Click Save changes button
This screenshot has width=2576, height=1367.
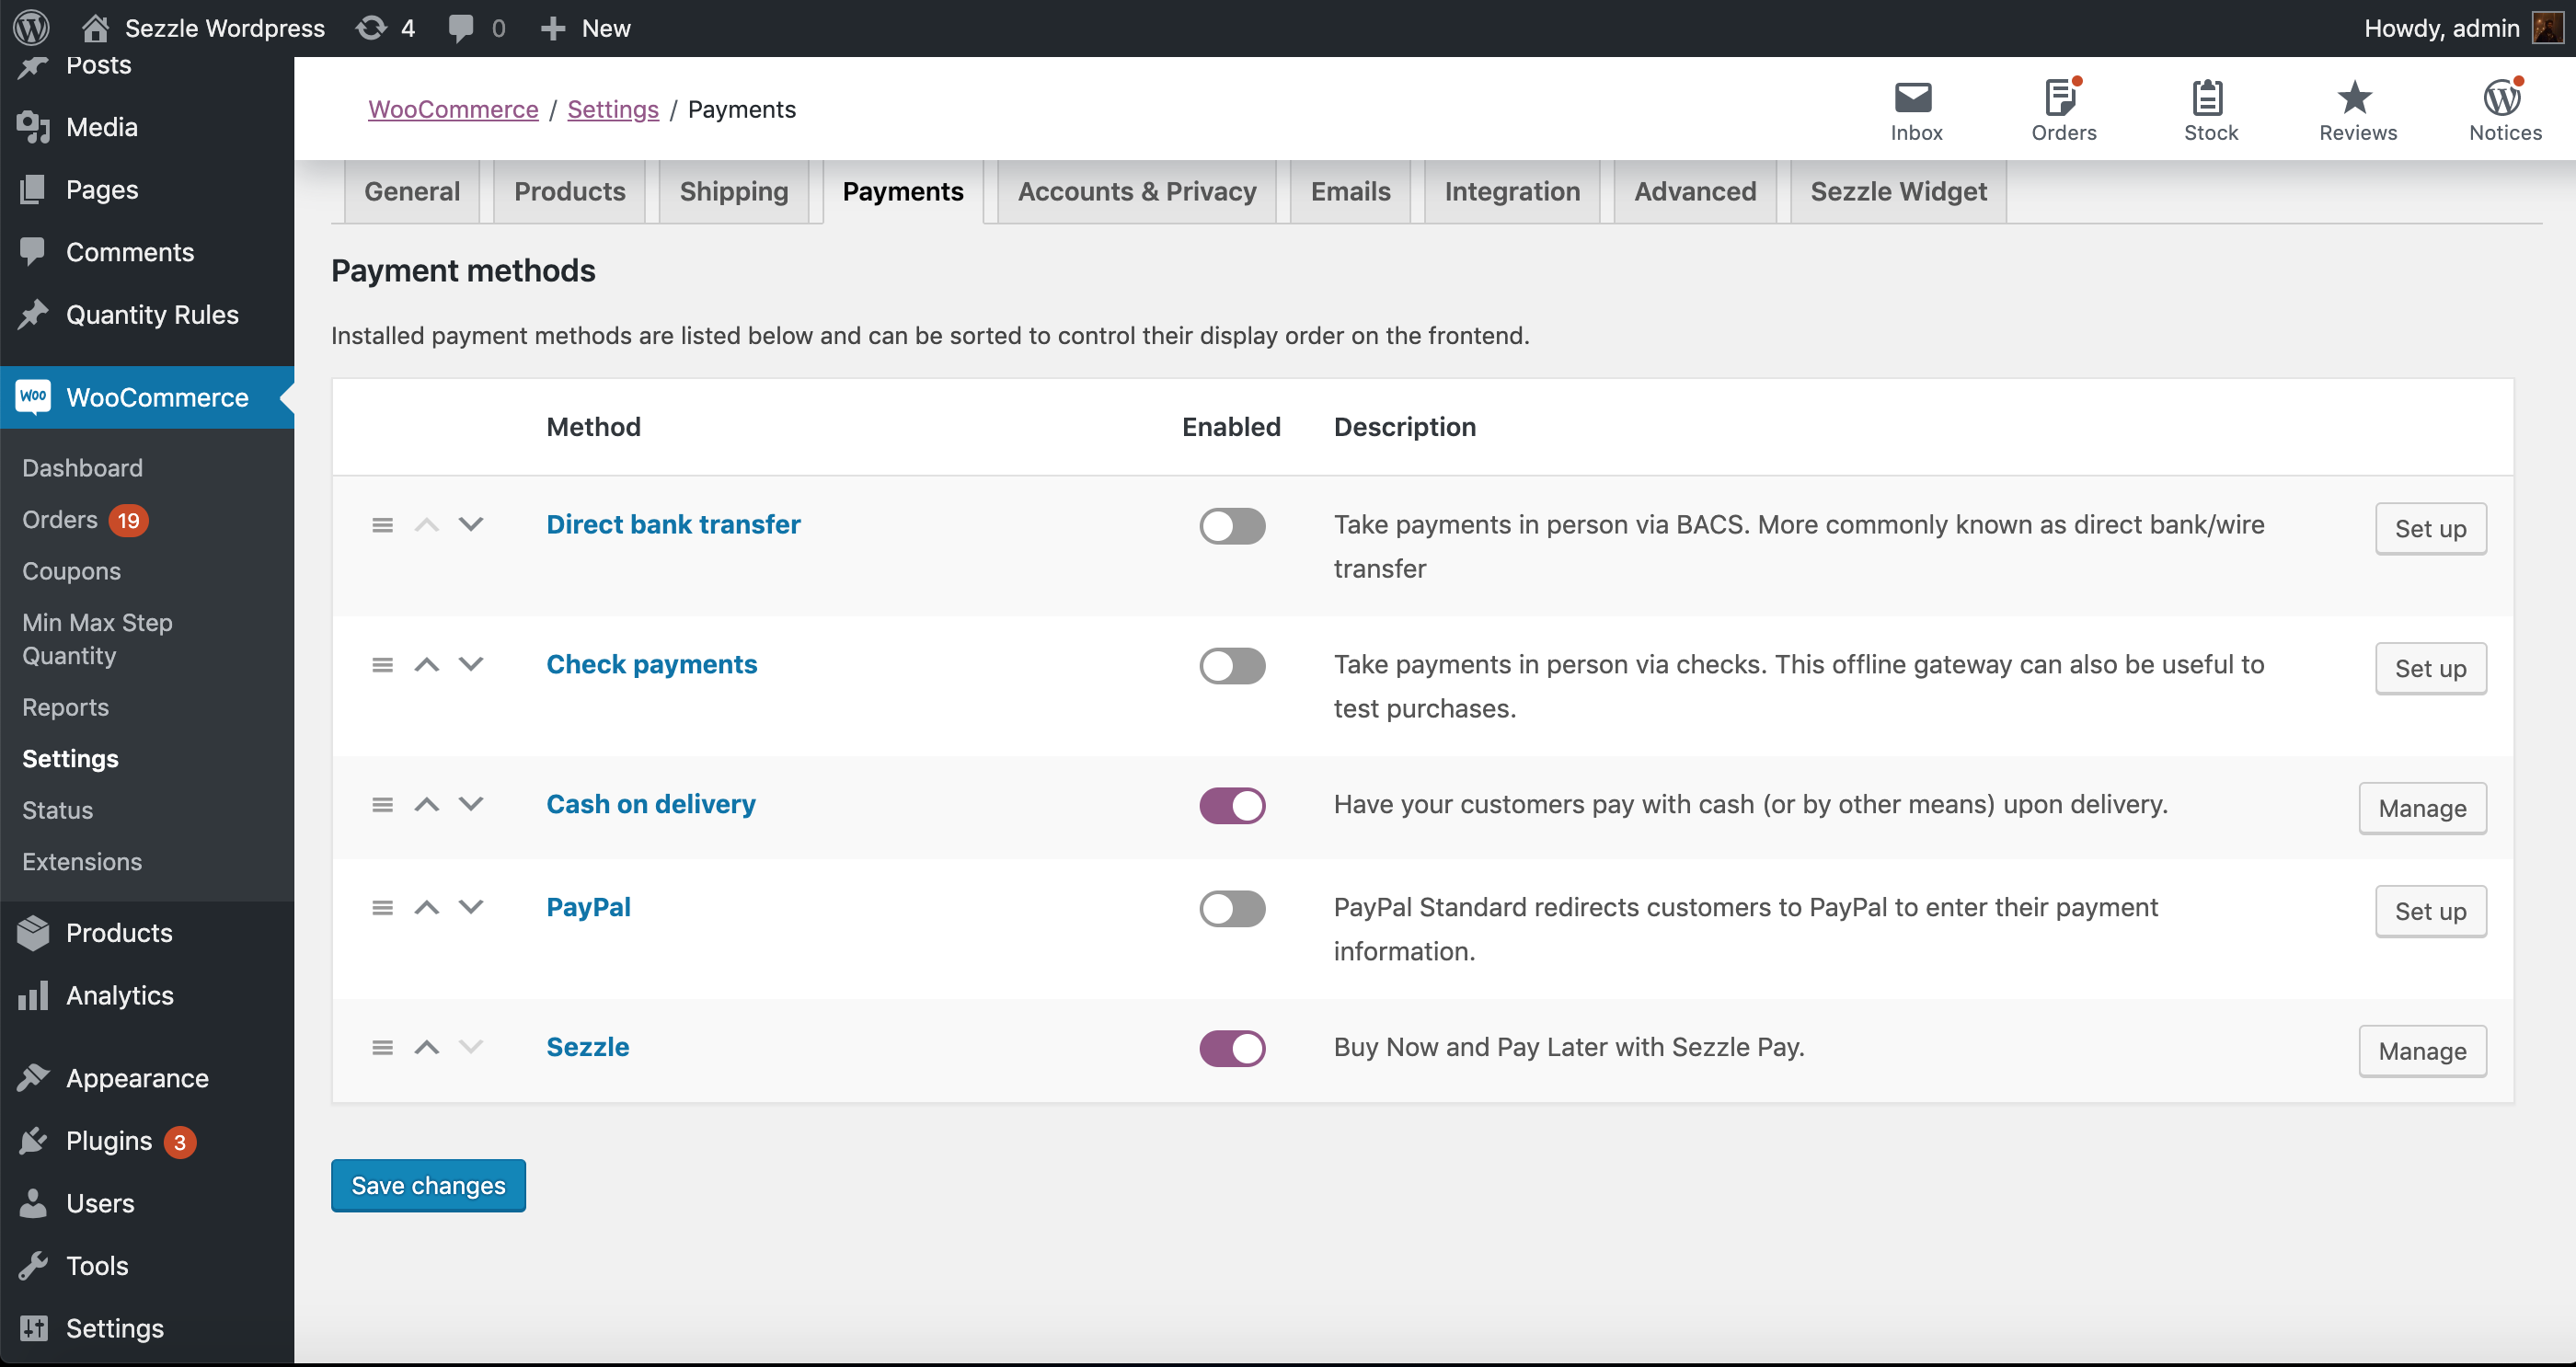pyautogui.click(x=428, y=1186)
